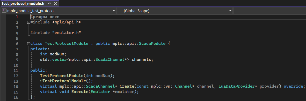Image resolution: width=306 pixels, height=101 pixels.
Task: Collapse the #include block on line 2
Action: click(29, 22)
